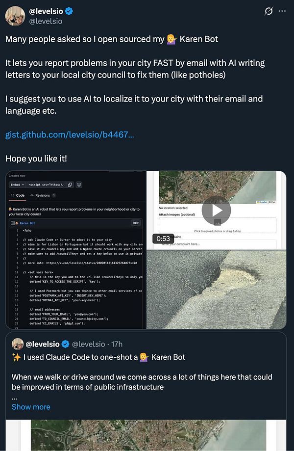The image size is (294, 451).
Task: Switch to the Revisions tab
Action: [43, 195]
